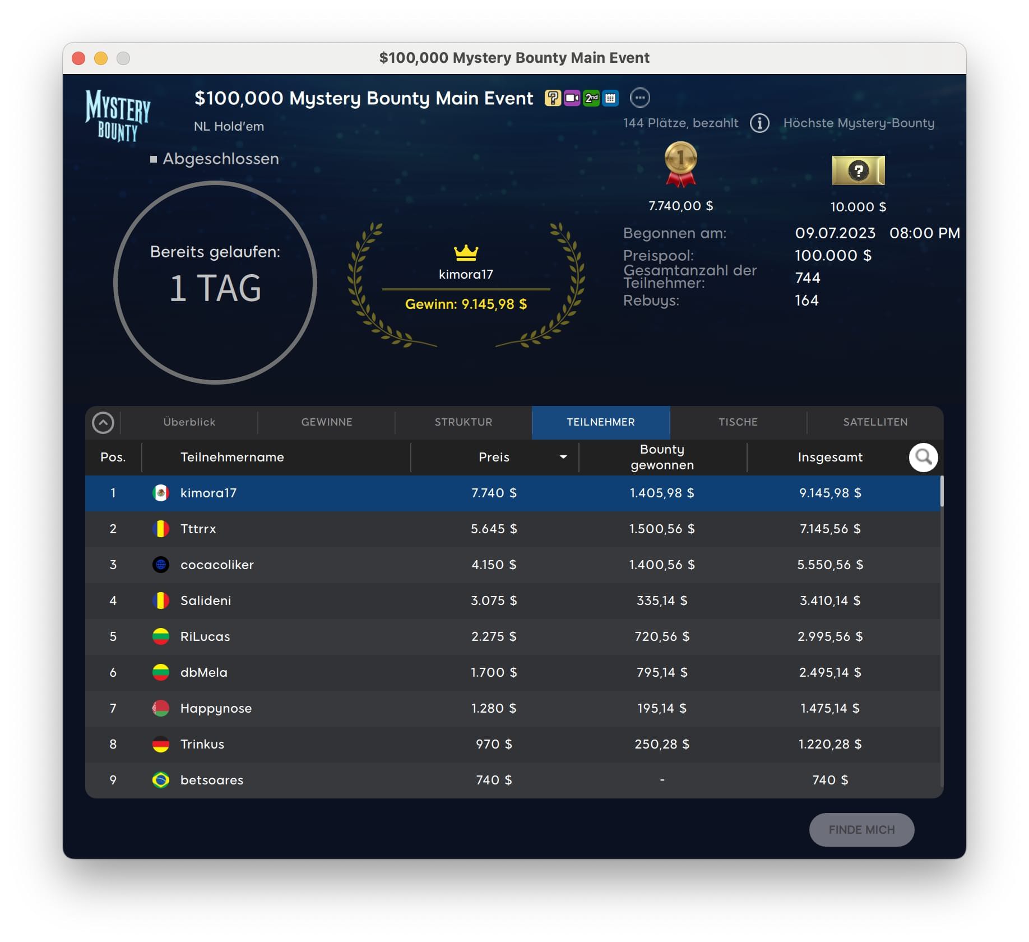
Task: Switch to the Überblick tab
Action: pos(189,422)
